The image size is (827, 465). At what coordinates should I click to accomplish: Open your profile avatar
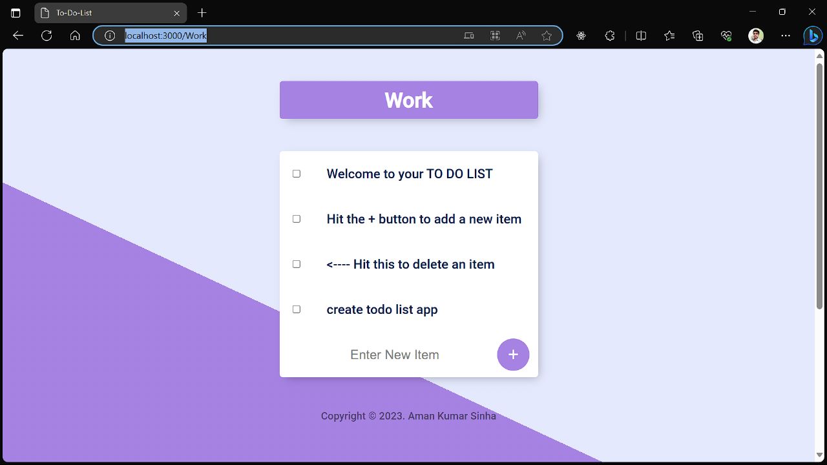(755, 36)
